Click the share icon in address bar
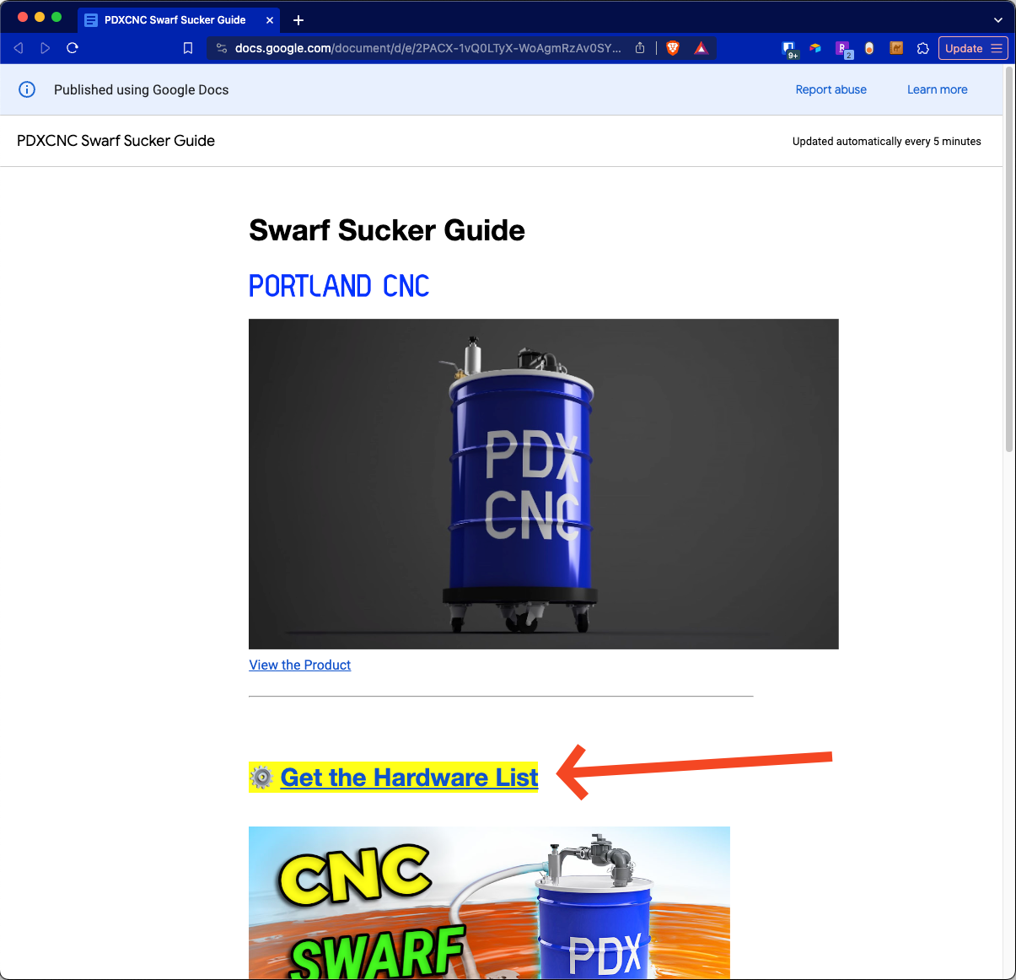This screenshot has height=980, width=1016. (x=640, y=48)
